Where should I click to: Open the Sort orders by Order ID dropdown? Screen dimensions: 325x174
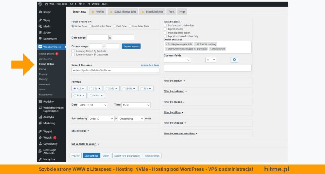101,119
